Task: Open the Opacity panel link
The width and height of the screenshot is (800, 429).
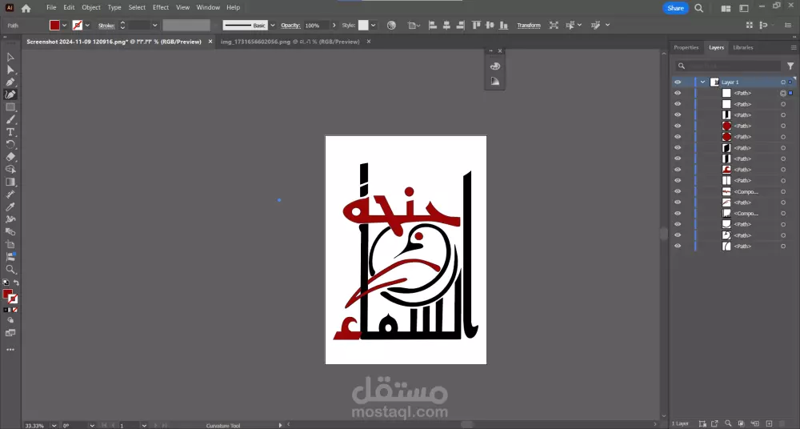Action: (x=290, y=26)
